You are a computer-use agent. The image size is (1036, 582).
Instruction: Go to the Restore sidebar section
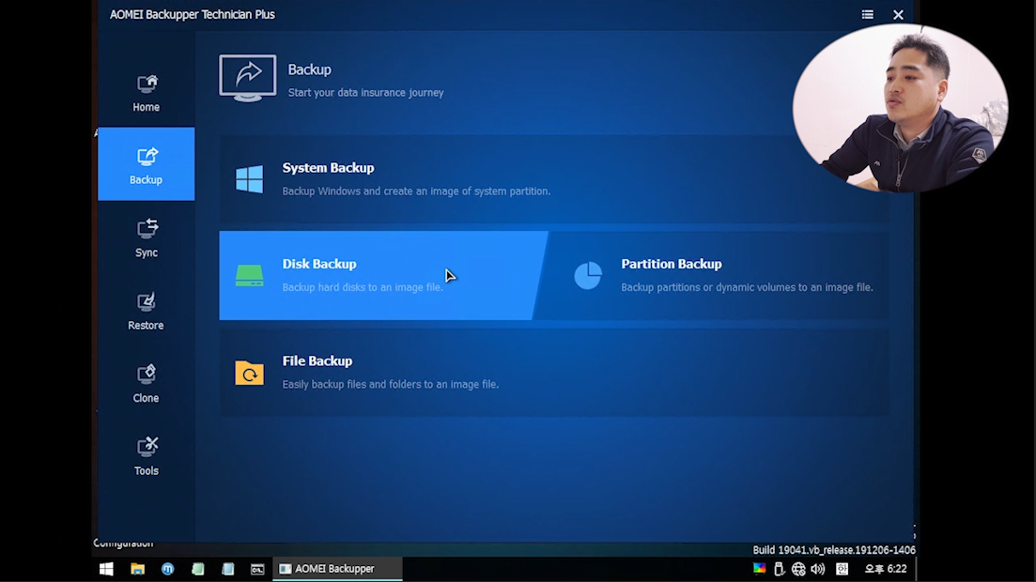click(146, 310)
